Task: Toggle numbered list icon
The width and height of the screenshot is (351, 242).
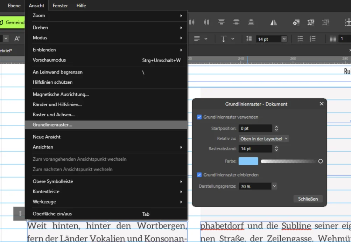Action: (313, 39)
